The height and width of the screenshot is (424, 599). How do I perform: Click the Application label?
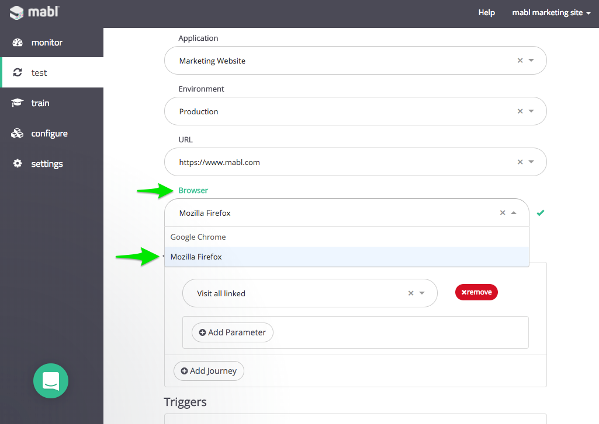click(x=198, y=38)
